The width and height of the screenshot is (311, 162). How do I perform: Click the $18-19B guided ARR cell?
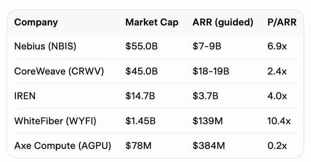(x=211, y=71)
